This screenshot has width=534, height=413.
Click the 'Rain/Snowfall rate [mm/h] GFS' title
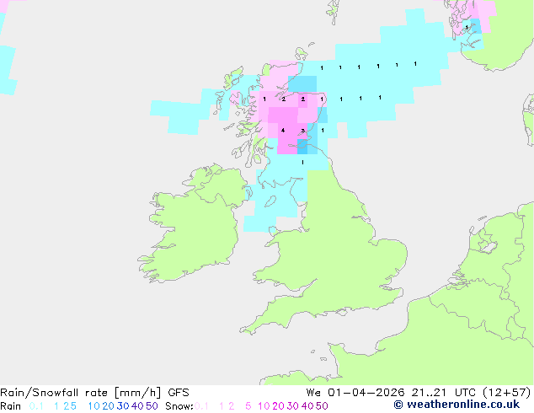[x=94, y=393]
